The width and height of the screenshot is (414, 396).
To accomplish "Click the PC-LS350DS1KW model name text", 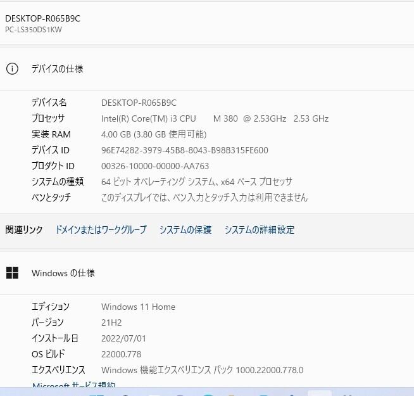I will (34, 30).
